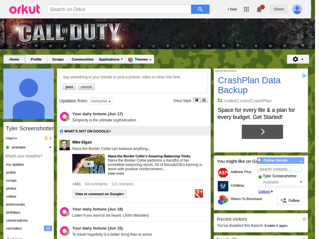319x239 pixels.
Task: Click the blue search magnifier button
Action: coord(200,9)
